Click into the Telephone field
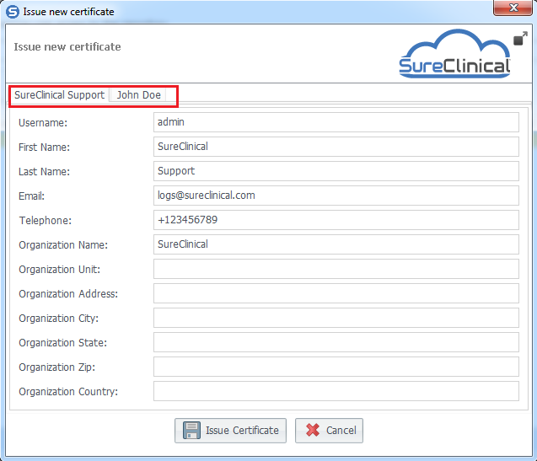This screenshot has width=537, height=461. tap(336, 220)
